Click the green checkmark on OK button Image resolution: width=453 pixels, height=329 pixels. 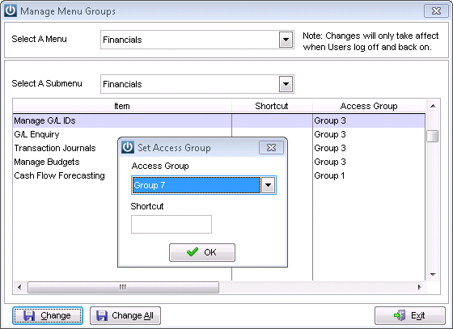tap(193, 252)
